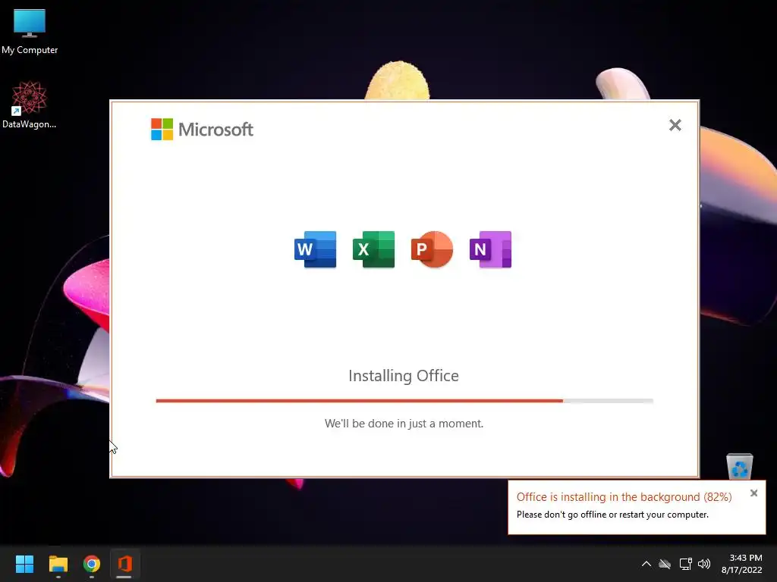The image size is (777, 582).
Task: Click the PowerPoint icon in the installer
Action: (432, 249)
